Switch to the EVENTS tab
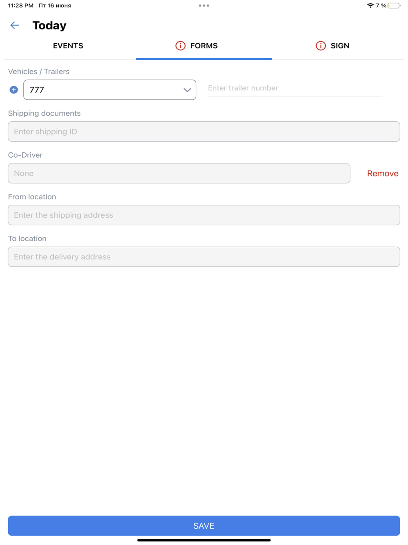 coord(68,46)
